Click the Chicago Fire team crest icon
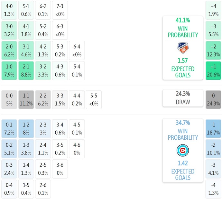Viewport: 222px width, 199px height. click(182, 151)
